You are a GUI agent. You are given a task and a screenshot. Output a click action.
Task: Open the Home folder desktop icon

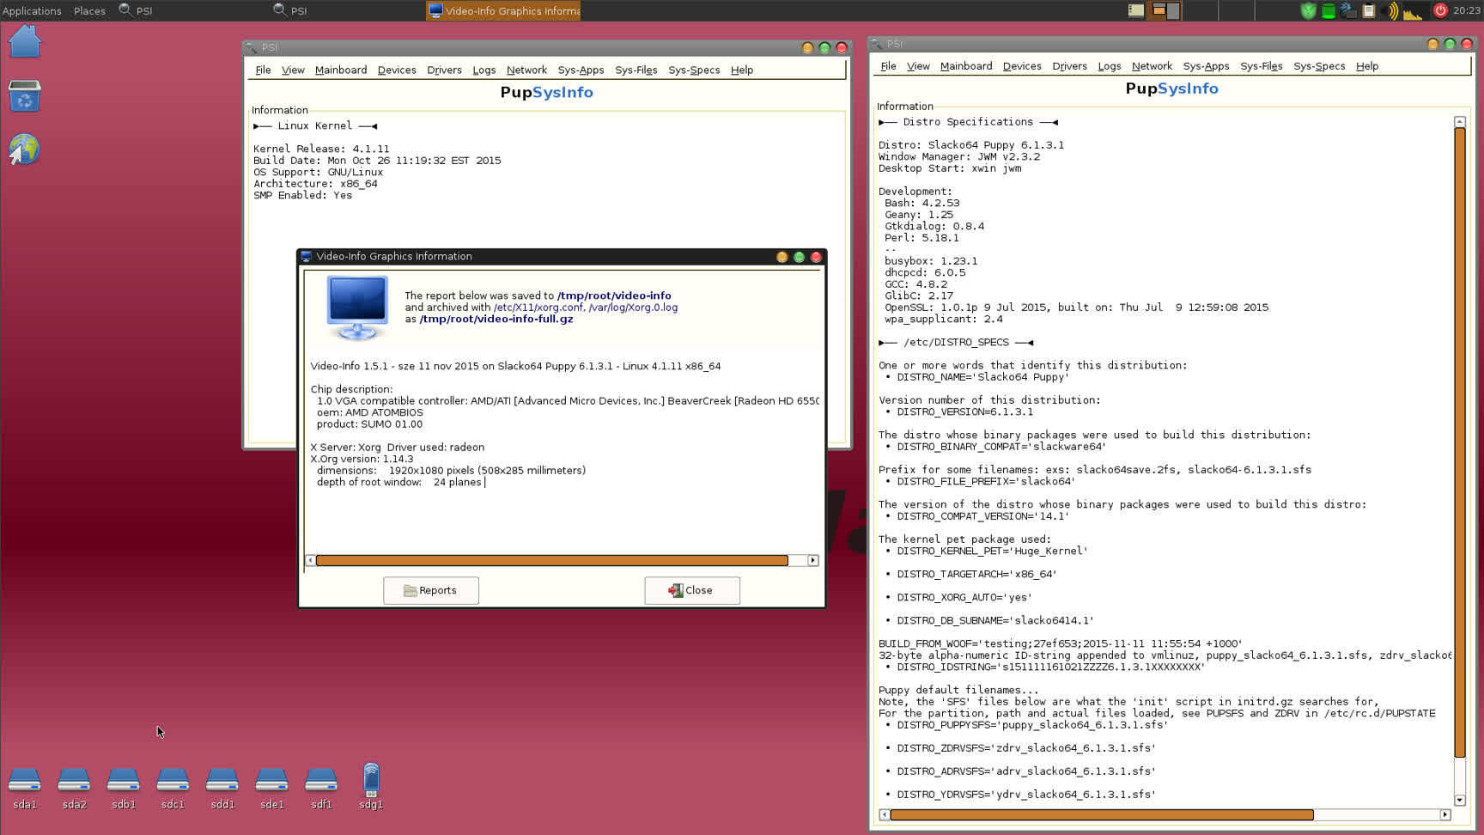pyautogui.click(x=24, y=41)
